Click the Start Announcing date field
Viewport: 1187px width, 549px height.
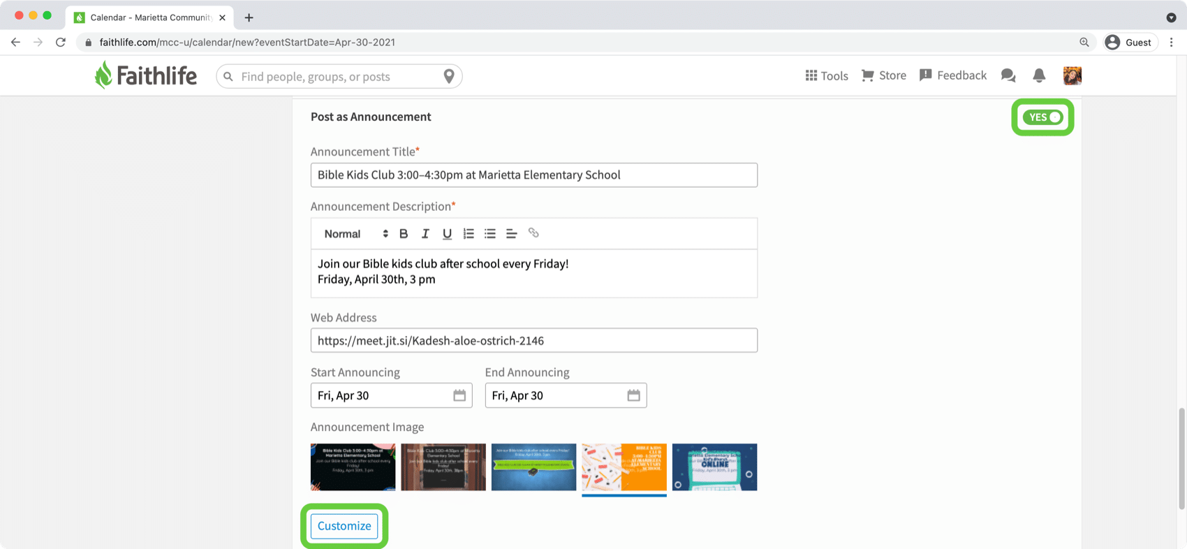[x=391, y=395]
